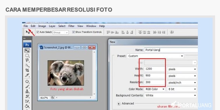Screen dimensions: 220x110
Task: Open the Color Mode RGB Color dropdown
Action: coord(155,89)
